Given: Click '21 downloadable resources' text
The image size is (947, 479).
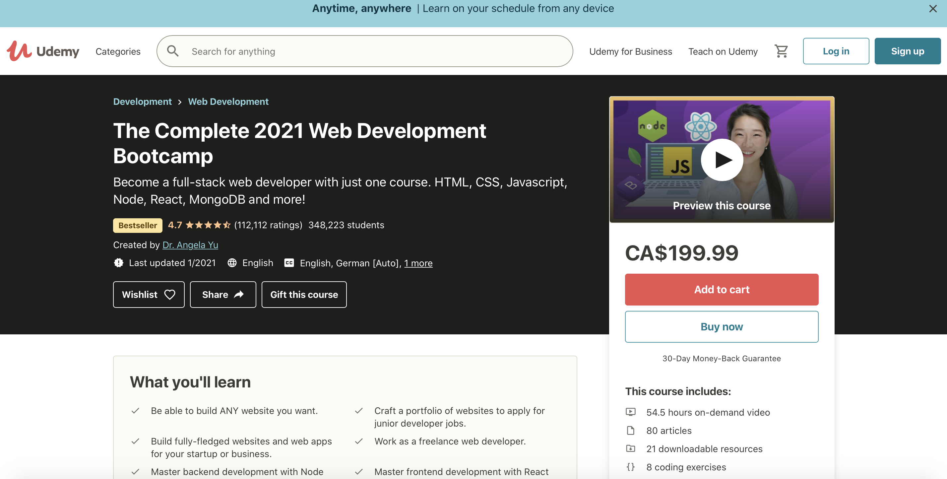Looking at the screenshot, I should point(704,449).
